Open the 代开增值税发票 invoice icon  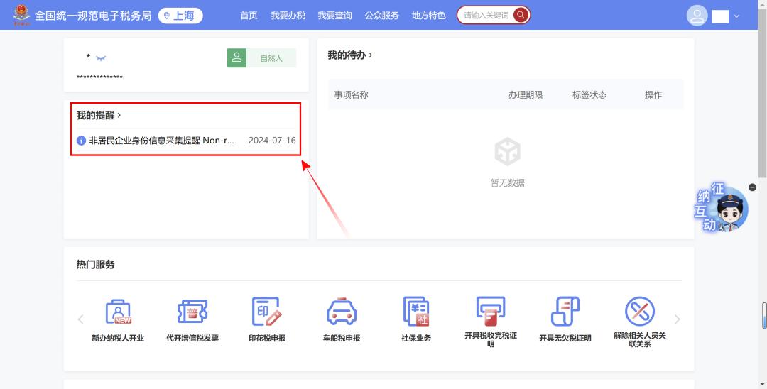(192, 312)
